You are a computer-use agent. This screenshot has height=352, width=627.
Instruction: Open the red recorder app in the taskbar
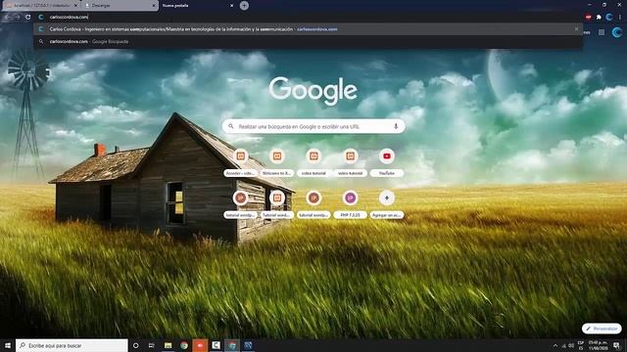200,345
